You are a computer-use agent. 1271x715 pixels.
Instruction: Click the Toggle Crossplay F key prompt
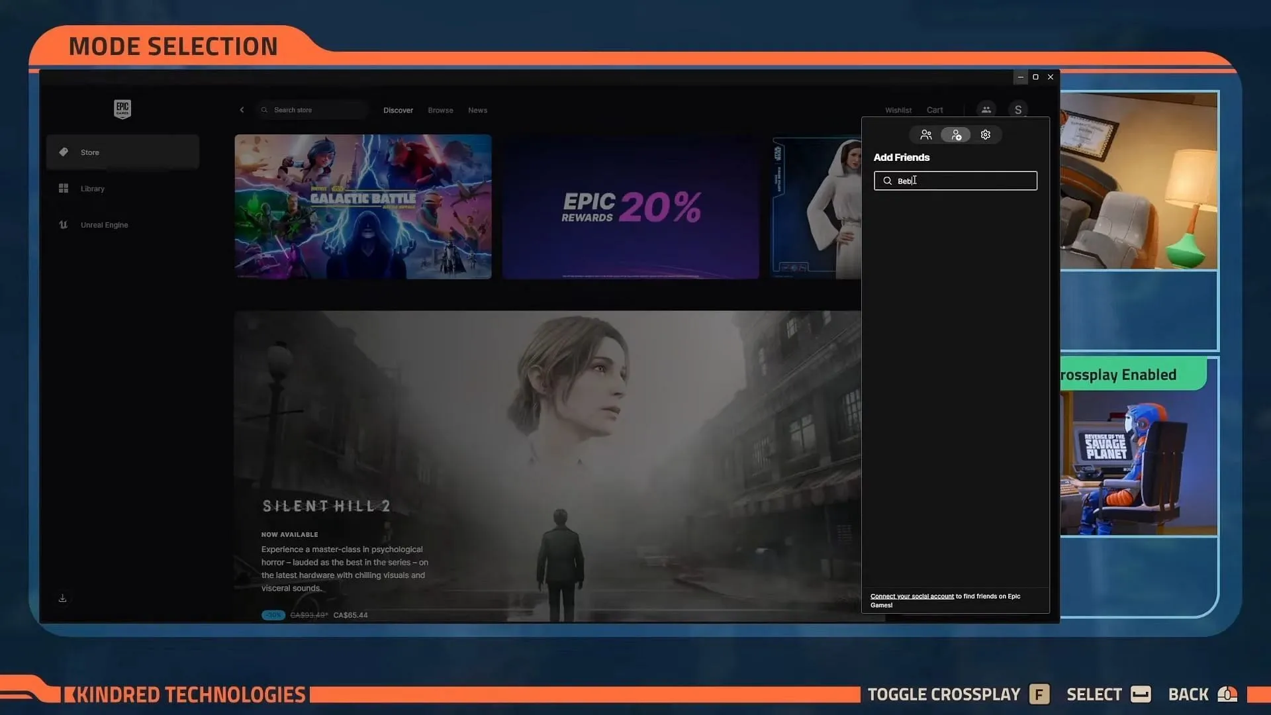click(1039, 694)
